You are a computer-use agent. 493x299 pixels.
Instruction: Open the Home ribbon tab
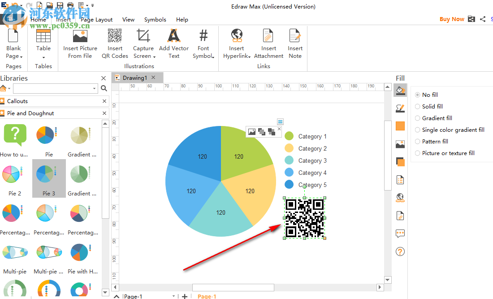click(x=39, y=19)
